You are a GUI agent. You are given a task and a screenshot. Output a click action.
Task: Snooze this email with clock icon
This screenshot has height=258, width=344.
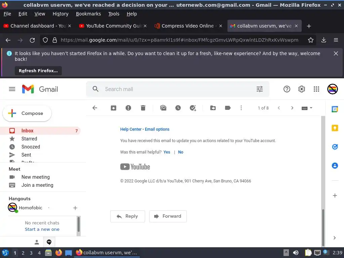178,108
